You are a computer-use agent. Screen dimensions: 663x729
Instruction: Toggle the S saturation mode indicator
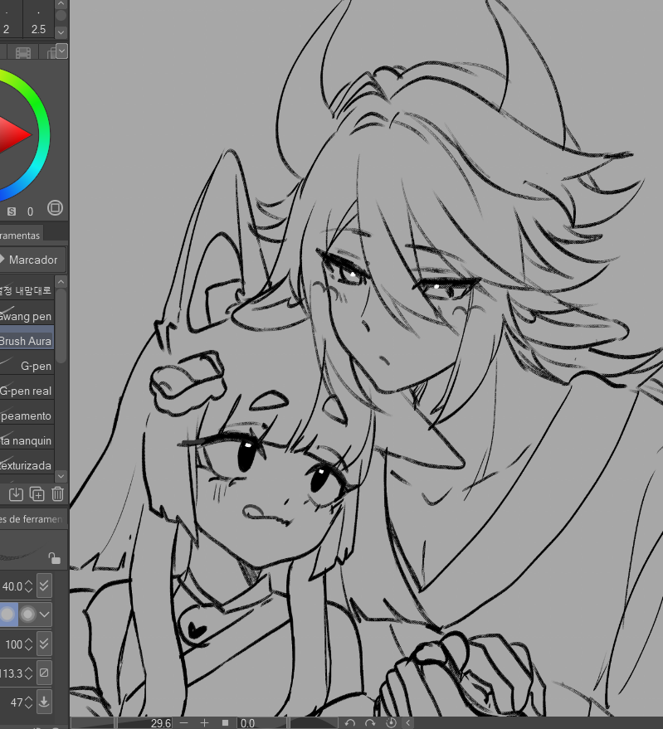point(12,211)
